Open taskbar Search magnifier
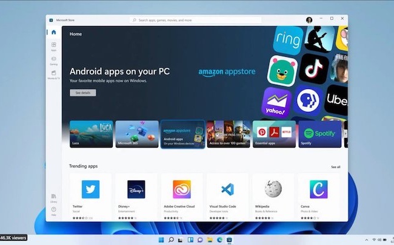This screenshot has height=245, width=394. [x=171, y=240]
